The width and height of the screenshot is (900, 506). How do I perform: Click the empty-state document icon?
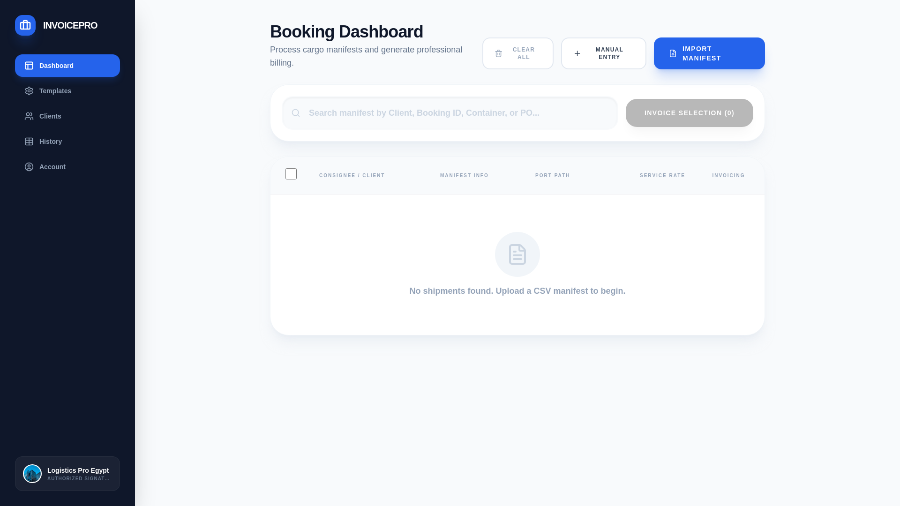(517, 254)
